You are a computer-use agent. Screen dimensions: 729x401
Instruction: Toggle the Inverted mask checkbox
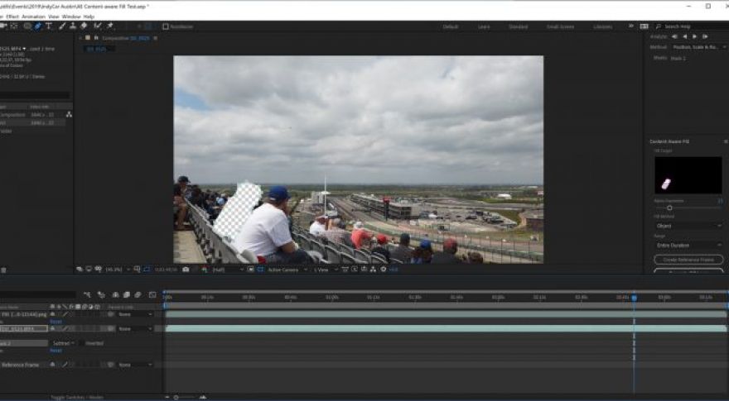click(x=81, y=343)
